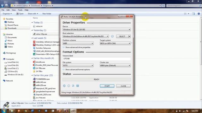Open the Organize toolbar menu
Viewport: 202px width, 113px height.
coord(7,13)
